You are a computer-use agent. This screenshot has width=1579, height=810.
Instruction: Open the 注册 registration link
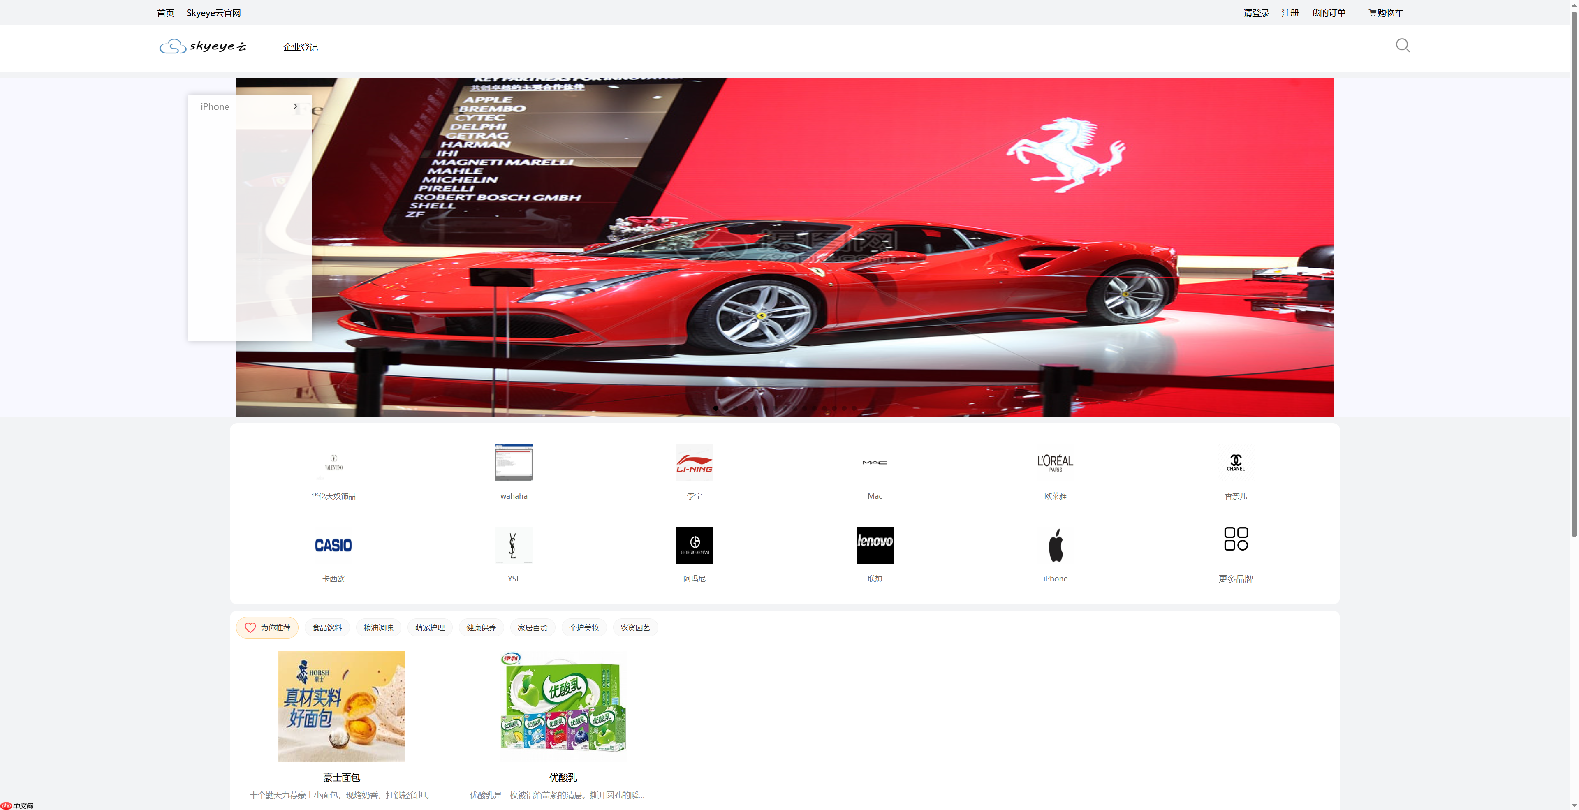(1290, 12)
